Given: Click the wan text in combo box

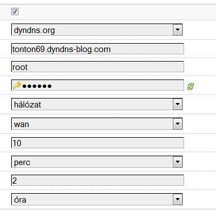Looking at the screenshot, I should click(21, 124).
